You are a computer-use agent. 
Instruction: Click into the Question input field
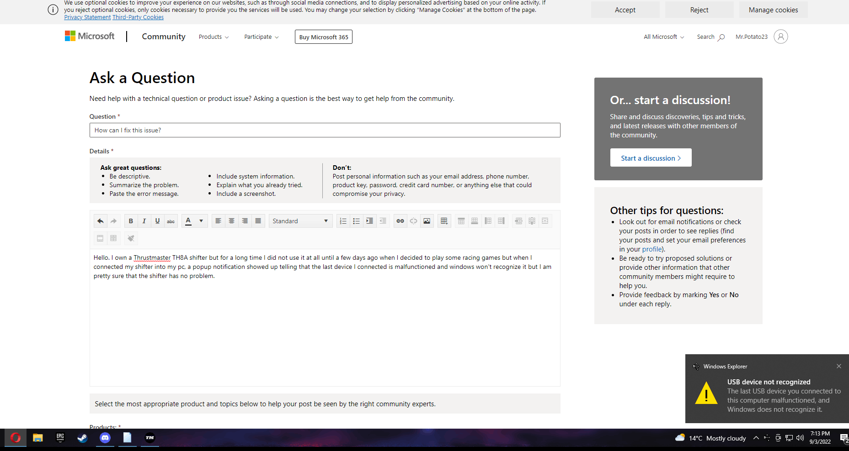pos(325,130)
